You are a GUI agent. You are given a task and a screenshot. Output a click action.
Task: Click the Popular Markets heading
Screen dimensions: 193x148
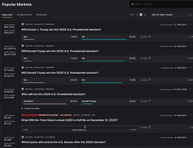pos(17,4)
